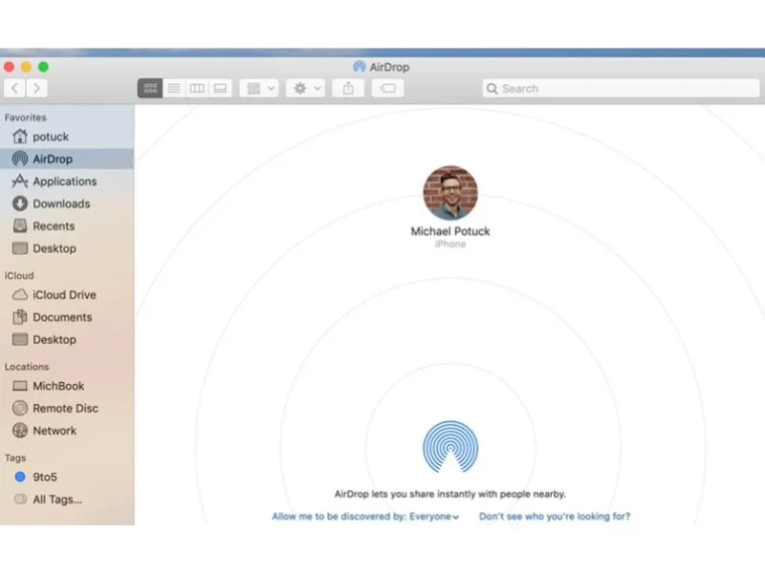Select the 9to5 blue tag

pyautogui.click(x=67, y=477)
